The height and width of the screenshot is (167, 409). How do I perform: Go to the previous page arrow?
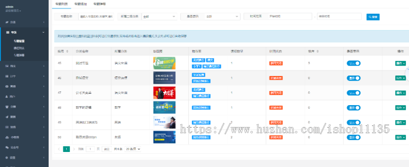pos(59,149)
